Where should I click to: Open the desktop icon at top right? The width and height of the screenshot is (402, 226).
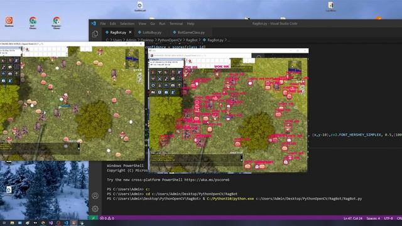pos(331,6)
